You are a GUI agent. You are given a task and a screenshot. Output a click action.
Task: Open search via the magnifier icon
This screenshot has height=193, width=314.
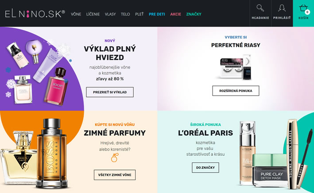[260, 8]
